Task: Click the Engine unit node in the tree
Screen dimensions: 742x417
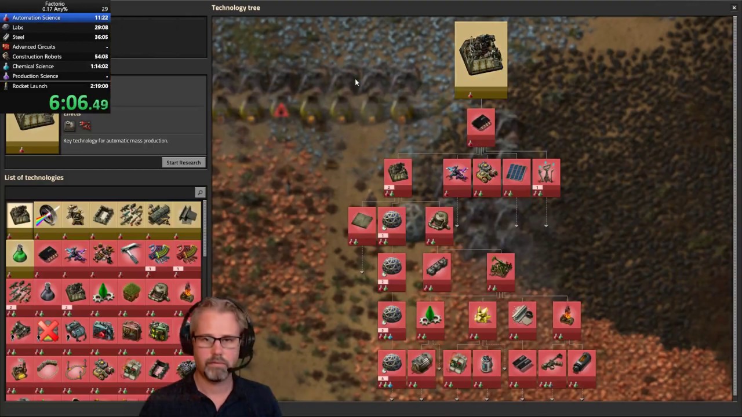Action: point(437,272)
